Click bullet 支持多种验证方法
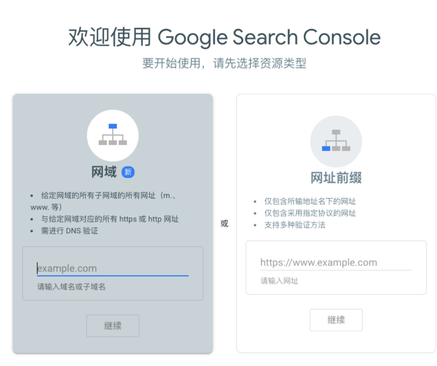Image resolution: width=437 pixels, height=366 pixels. pyautogui.click(x=295, y=225)
